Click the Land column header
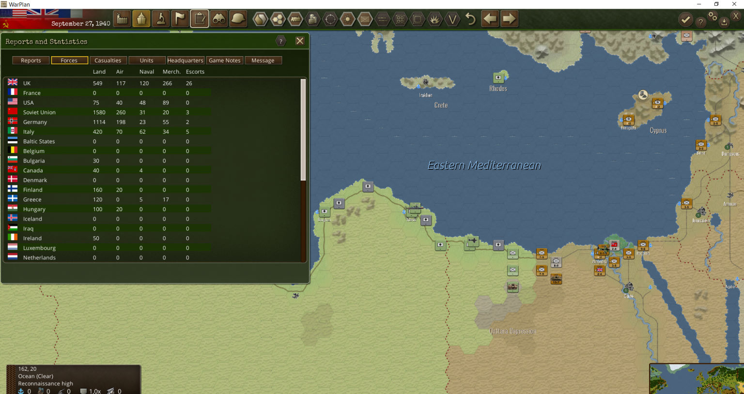The width and height of the screenshot is (744, 394). (99, 72)
